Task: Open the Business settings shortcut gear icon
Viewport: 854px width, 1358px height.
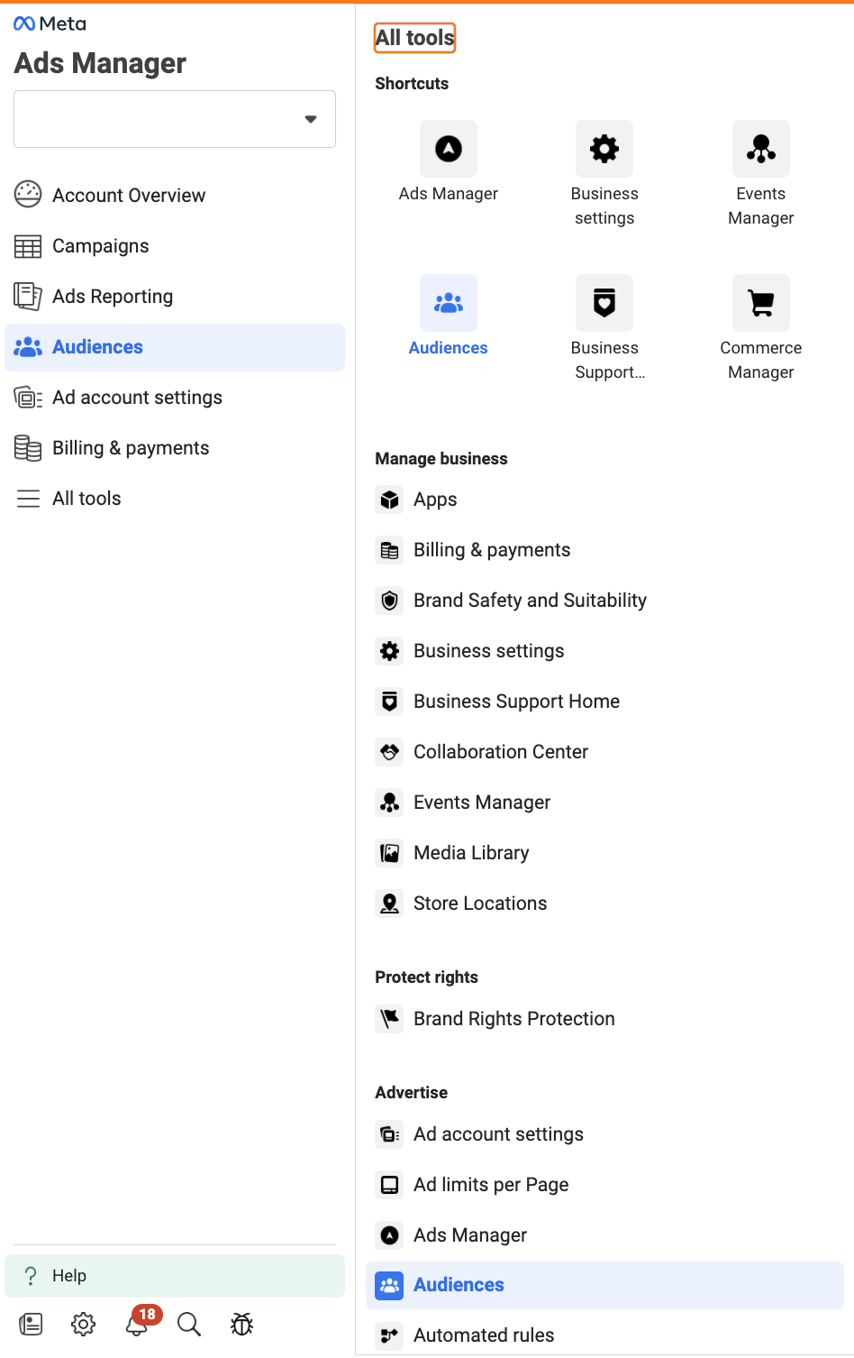Action: pyautogui.click(x=604, y=149)
